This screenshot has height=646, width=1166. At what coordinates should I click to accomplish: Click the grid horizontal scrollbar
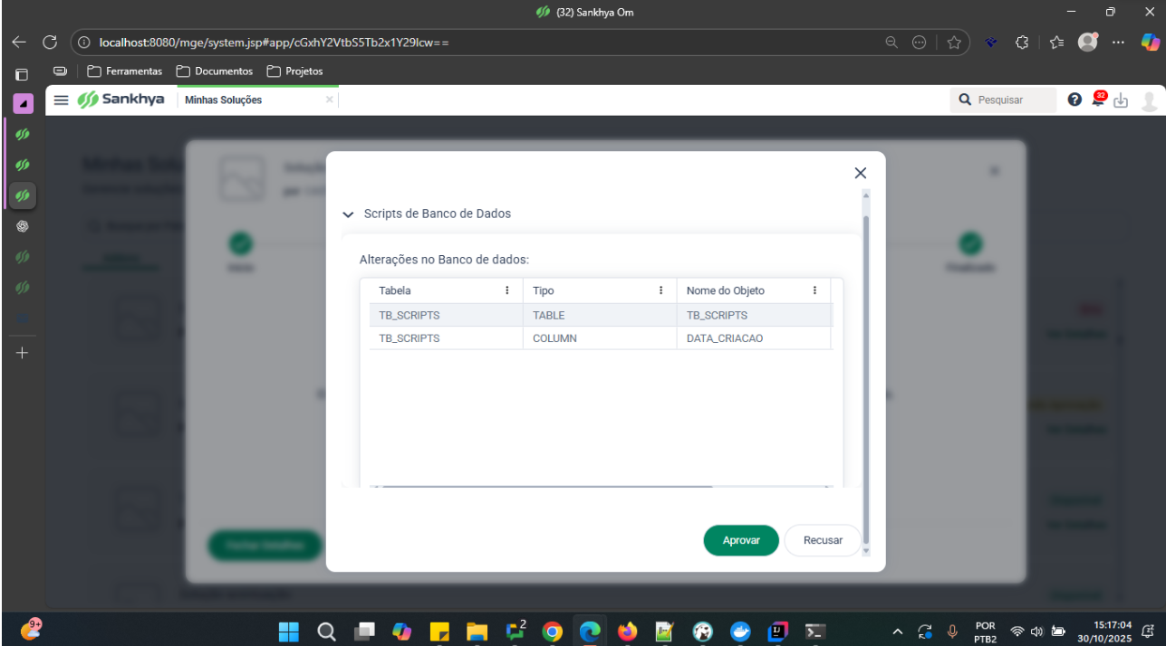[547, 487]
